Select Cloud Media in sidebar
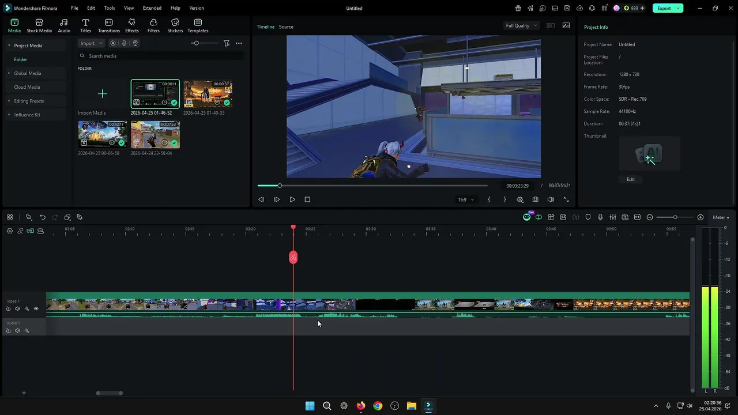 tap(27, 87)
